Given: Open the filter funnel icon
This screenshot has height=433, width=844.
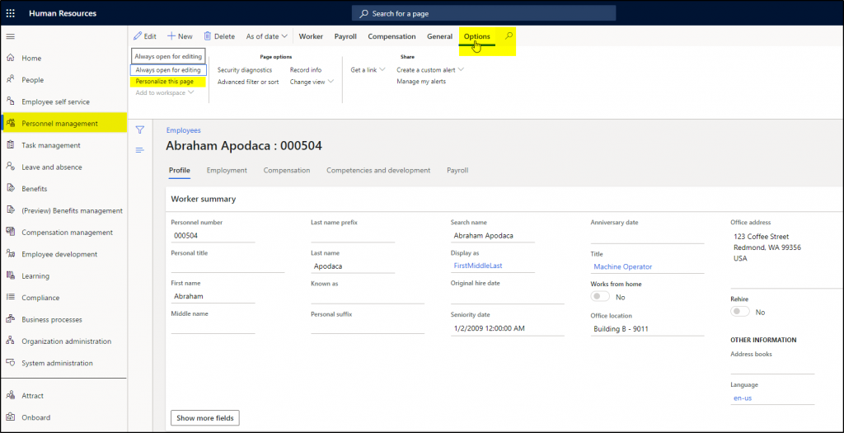Looking at the screenshot, I should [140, 129].
